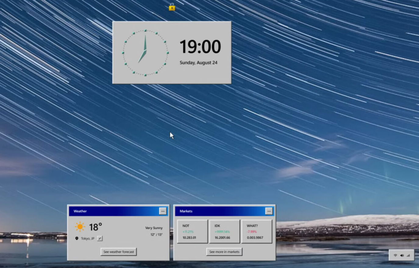Select the NOT stock tile
The width and height of the screenshot is (419, 268).
(x=192, y=231)
